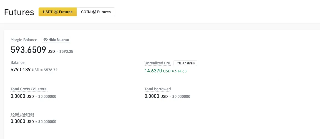Image resolution: width=320 pixels, height=139 pixels.
Task: Select the green 14.6370 unrealized PNL value
Action: [x=153, y=71]
